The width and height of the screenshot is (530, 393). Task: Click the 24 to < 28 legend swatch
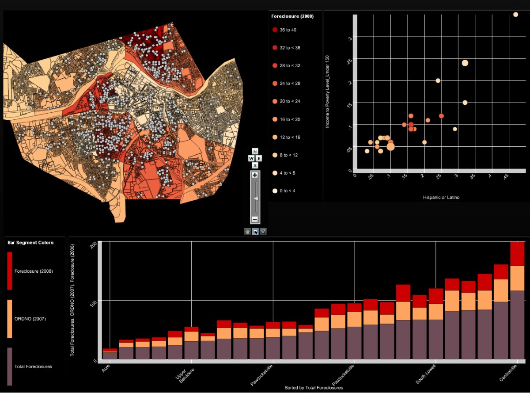coord(275,83)
